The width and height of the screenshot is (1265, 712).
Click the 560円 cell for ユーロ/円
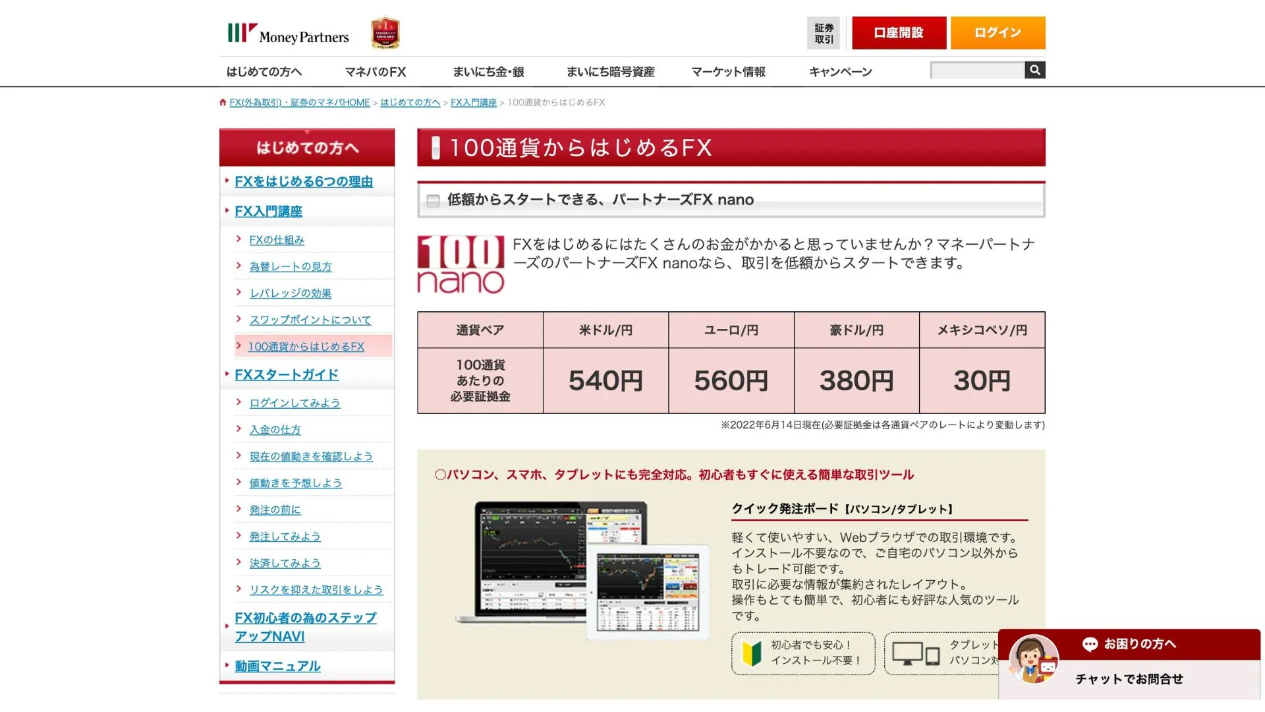[x=731, y=380]
